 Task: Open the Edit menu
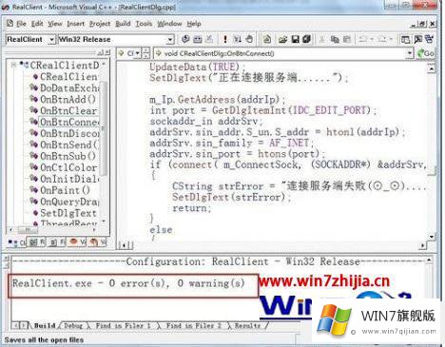37,24
